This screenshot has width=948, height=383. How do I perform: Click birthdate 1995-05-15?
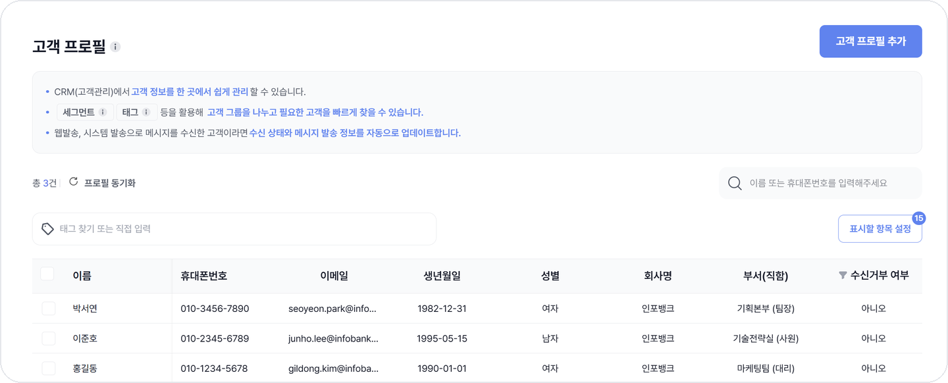[442, 338]
